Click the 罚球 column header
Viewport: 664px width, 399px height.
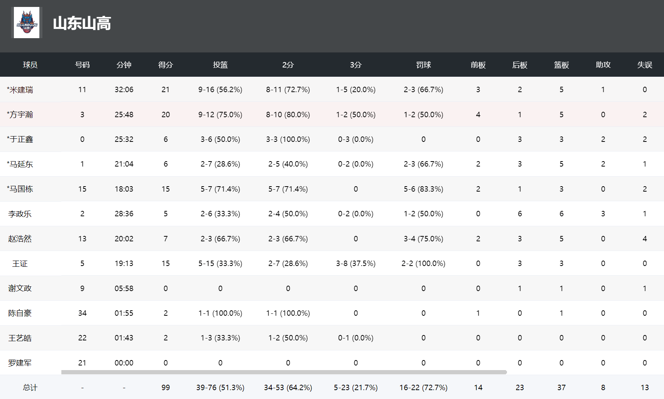click(423, 65)
